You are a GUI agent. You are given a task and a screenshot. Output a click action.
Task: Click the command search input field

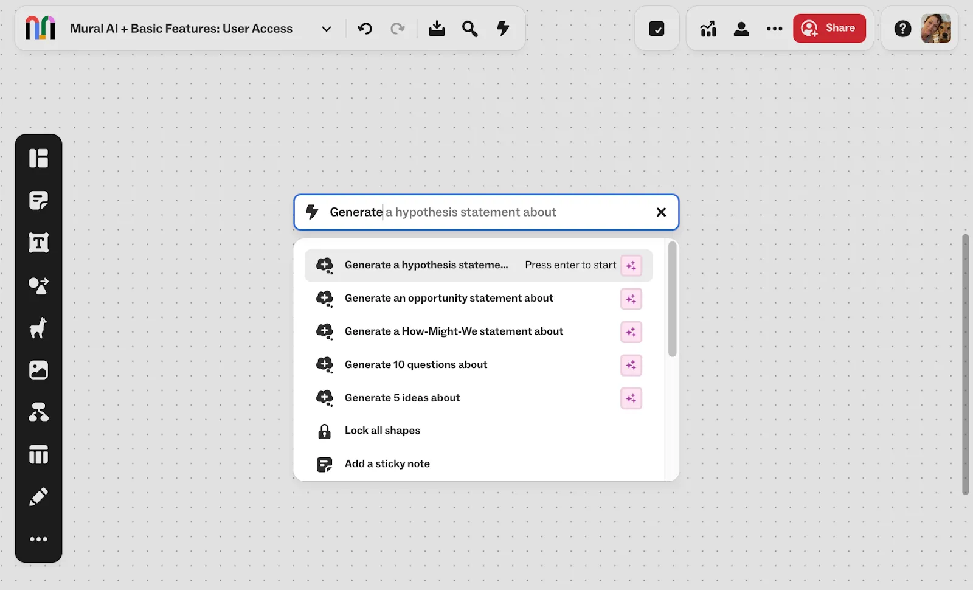pos(486,212)
